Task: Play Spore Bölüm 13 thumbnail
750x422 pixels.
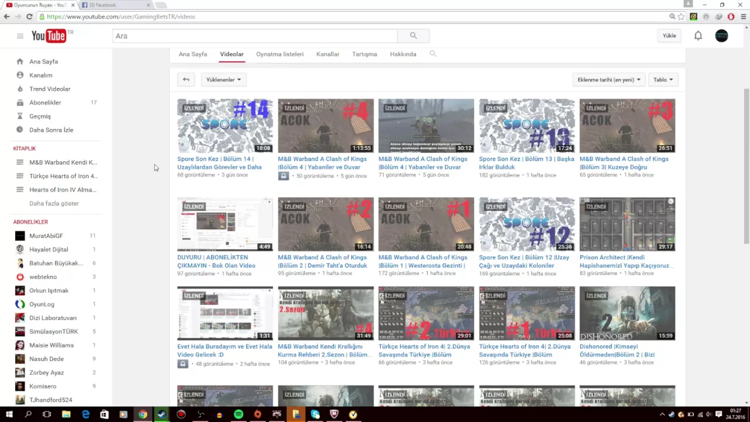Action: coord(527,125)
